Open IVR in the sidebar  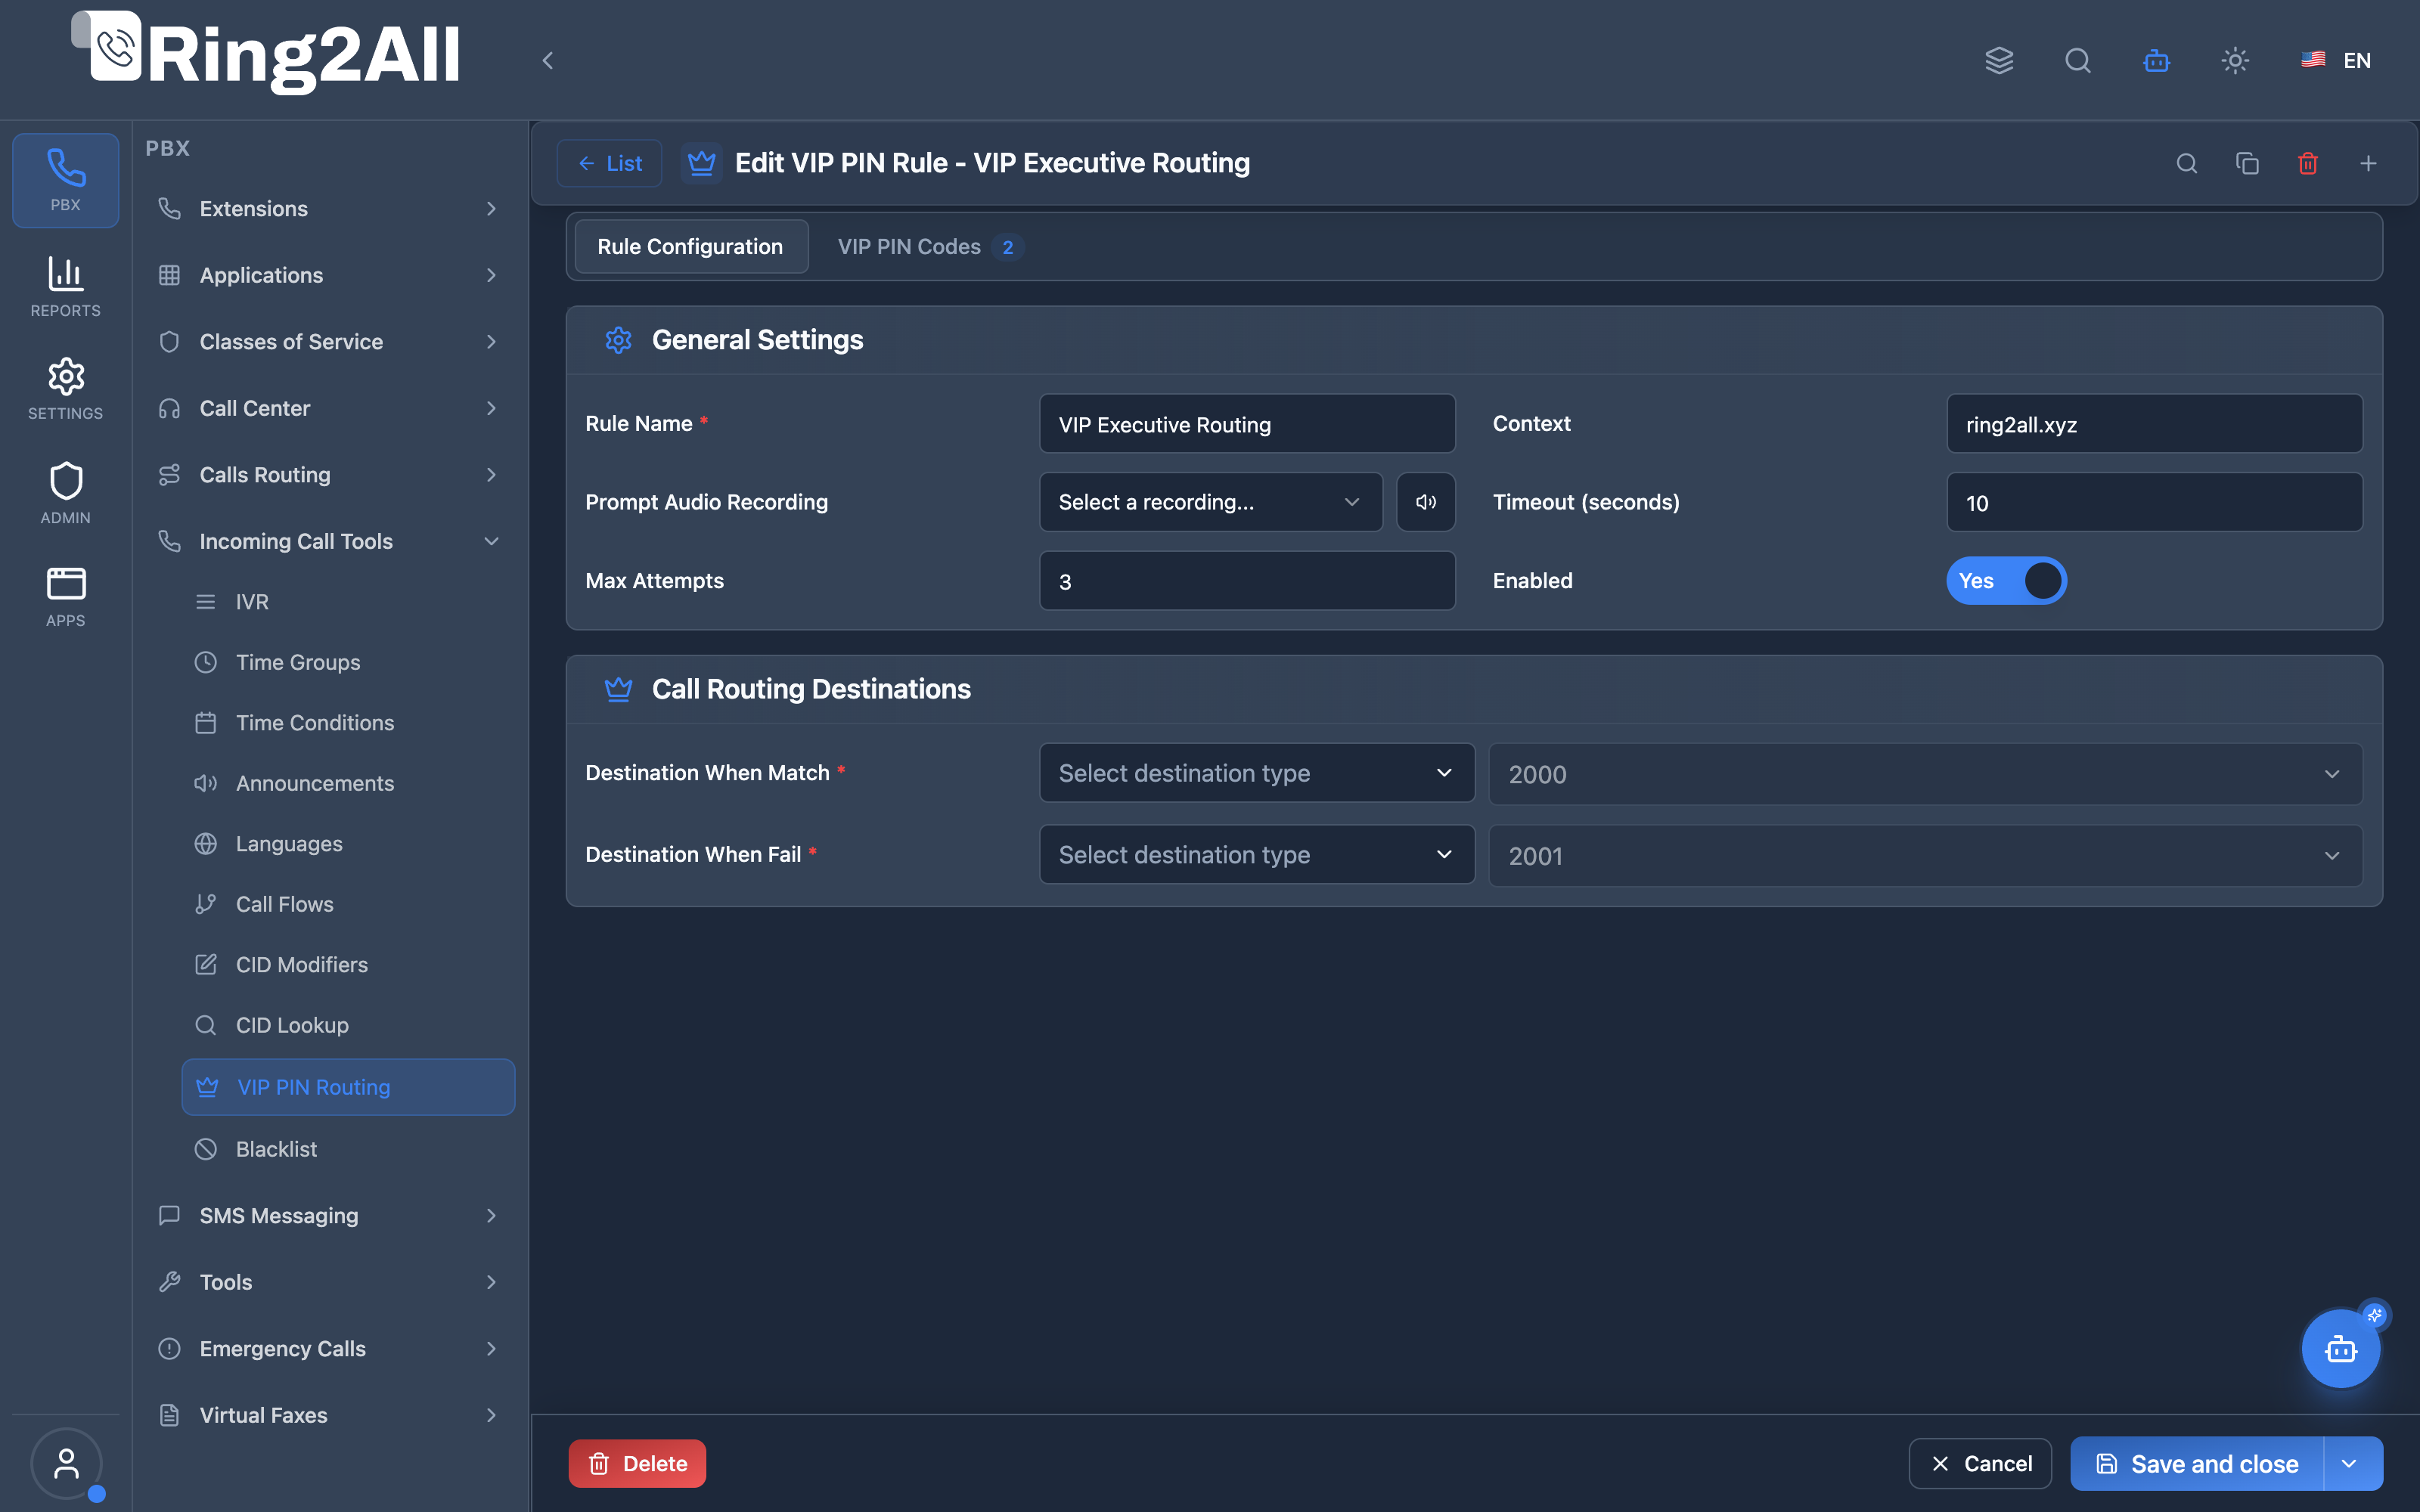(348, 602)
